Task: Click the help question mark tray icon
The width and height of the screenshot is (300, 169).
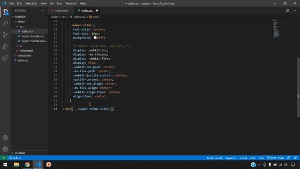Action: coord(253,165)
